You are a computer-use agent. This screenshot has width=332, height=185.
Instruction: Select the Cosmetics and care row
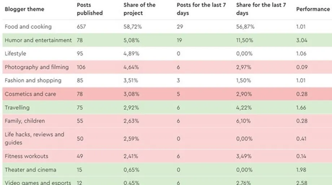(31, 94)
